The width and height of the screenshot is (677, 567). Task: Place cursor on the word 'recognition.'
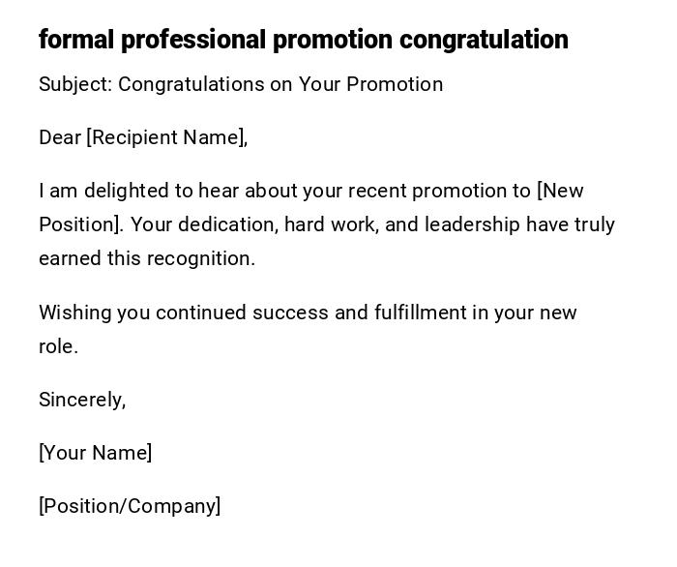point(201,258)
